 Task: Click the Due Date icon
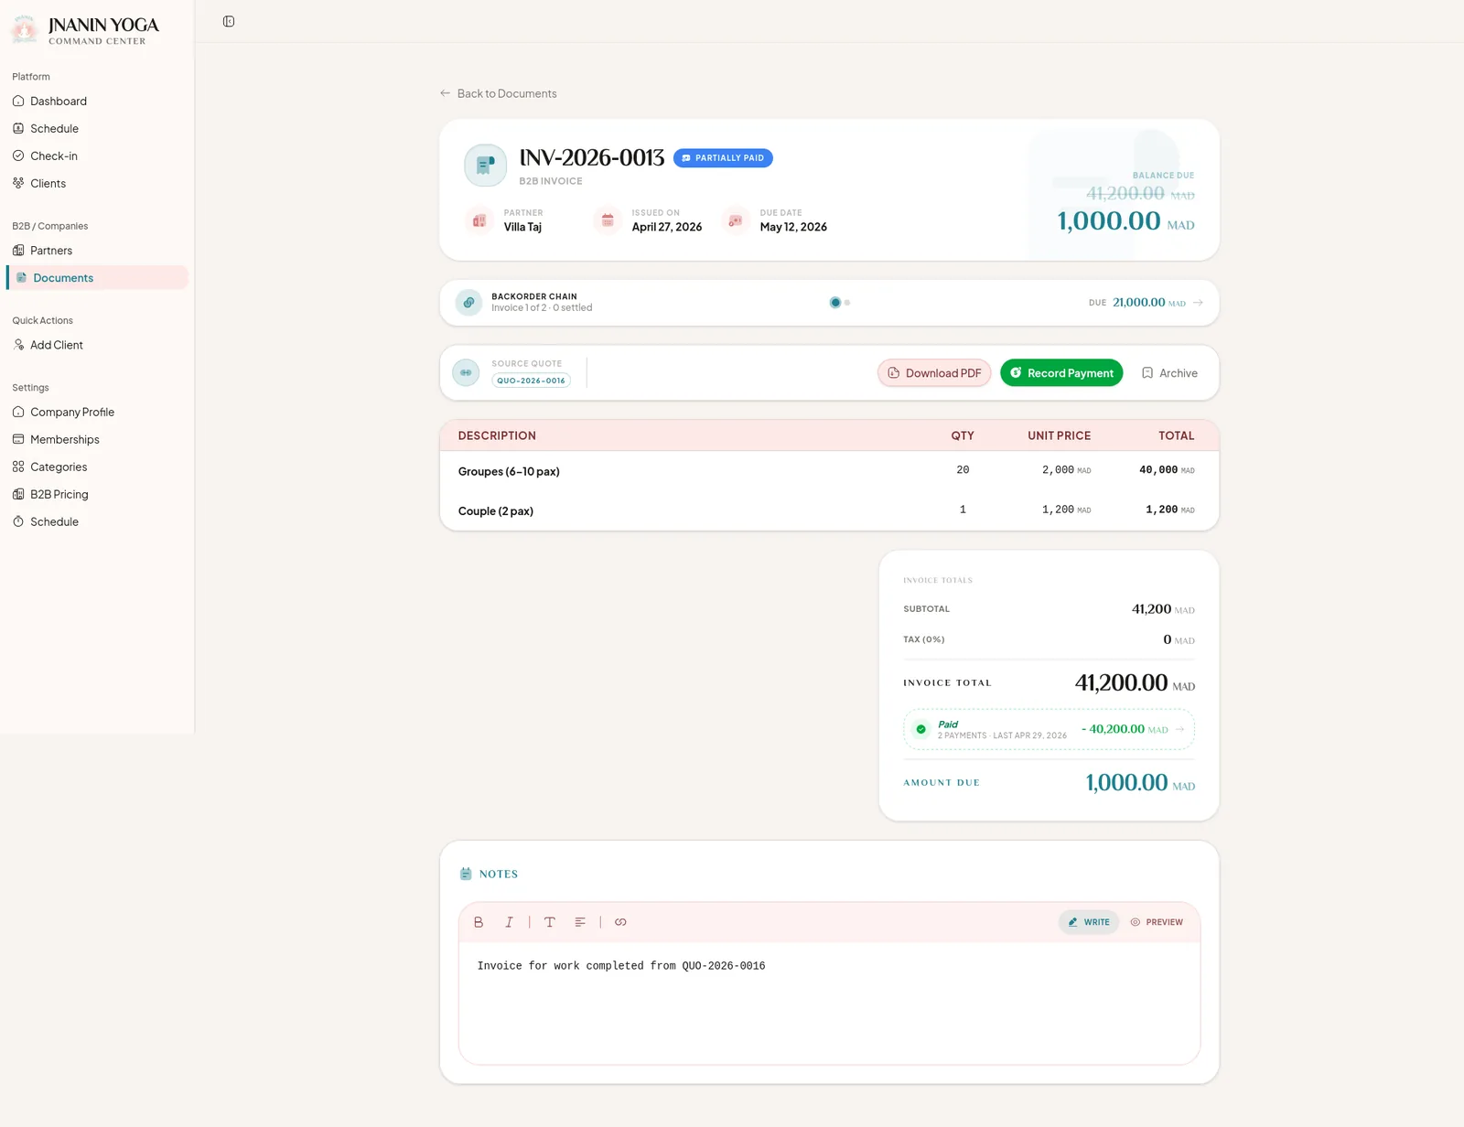tap(735, 220)
